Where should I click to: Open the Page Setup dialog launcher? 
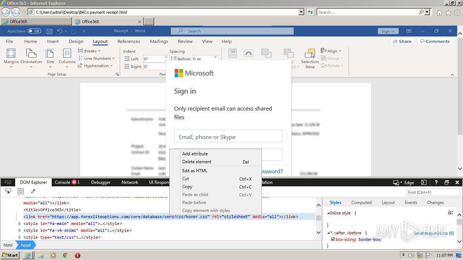(x=117, y=74)
